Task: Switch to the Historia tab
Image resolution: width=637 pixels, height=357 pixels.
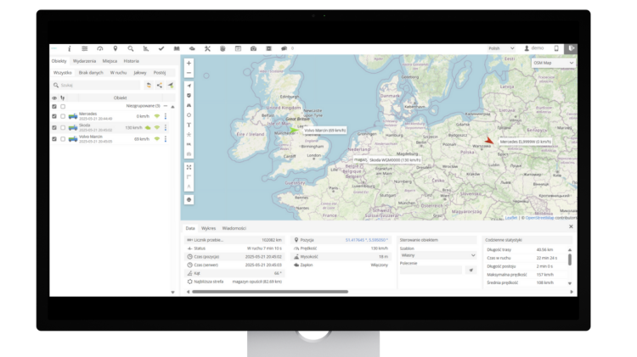Action: (131, 61)
